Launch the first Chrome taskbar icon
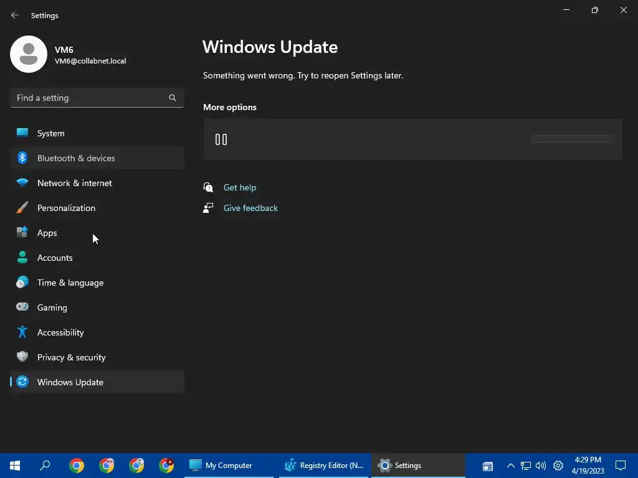 pyautogui.click(x=77, y=466)
